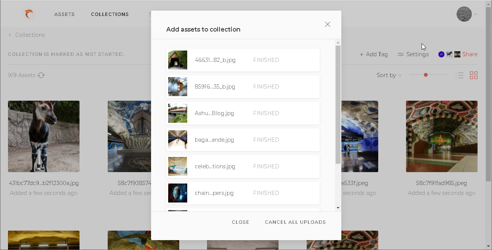Click FINISHED status of 46631...82_b.jpg

266,60
